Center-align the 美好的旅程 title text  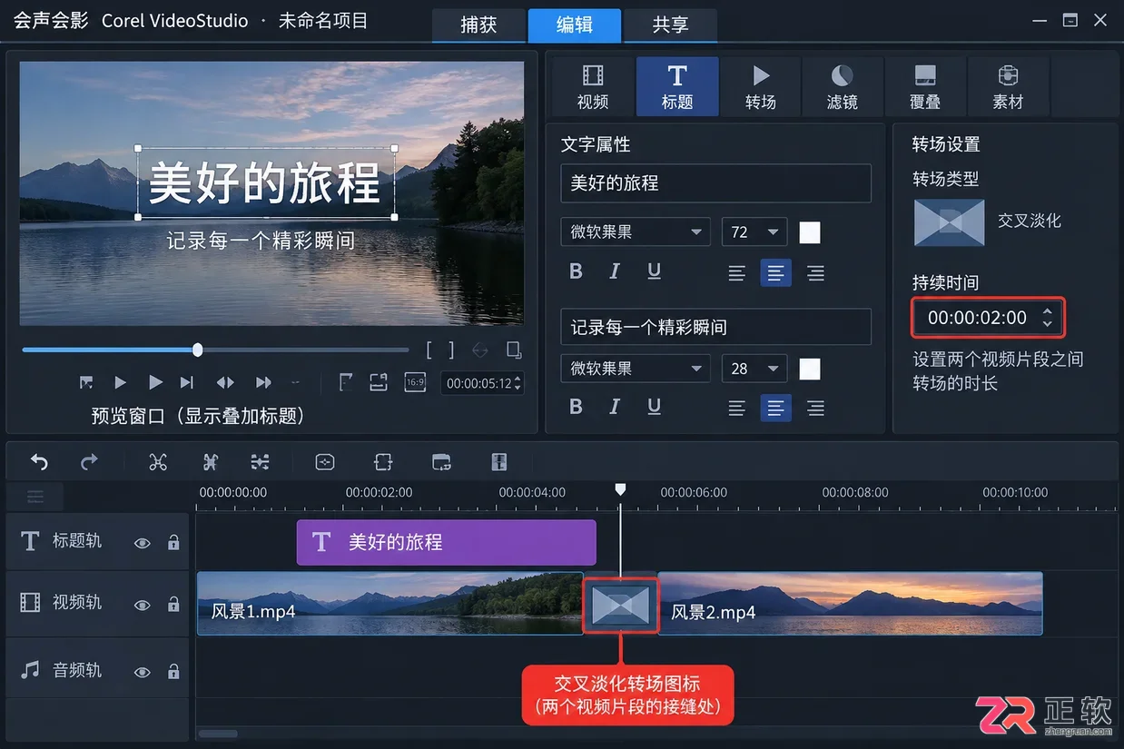(x=775, y=272)
